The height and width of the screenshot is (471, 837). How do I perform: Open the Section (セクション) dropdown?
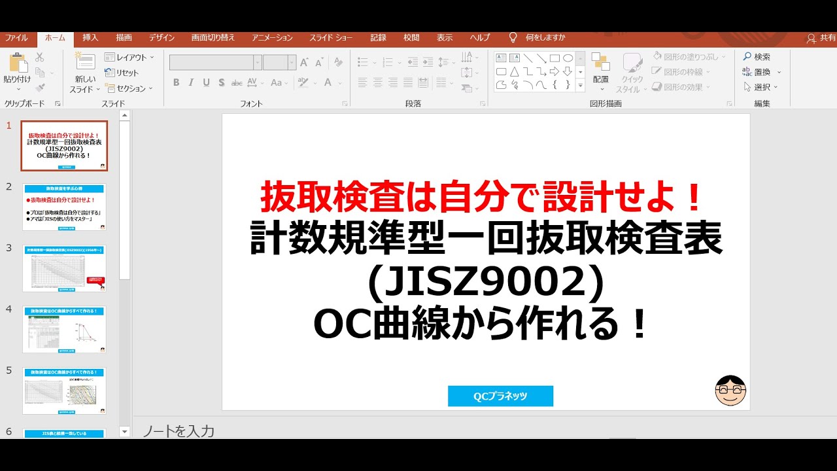pyautogui.click(x=129, y=88)
